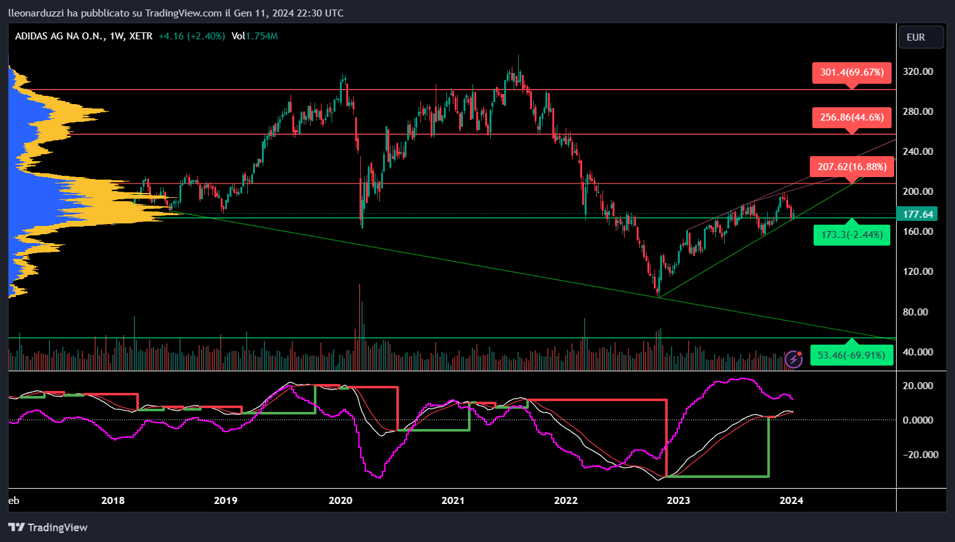955x542 pixels.
Task: Click the 2022 label on time axis
Action: coord(566,501)
